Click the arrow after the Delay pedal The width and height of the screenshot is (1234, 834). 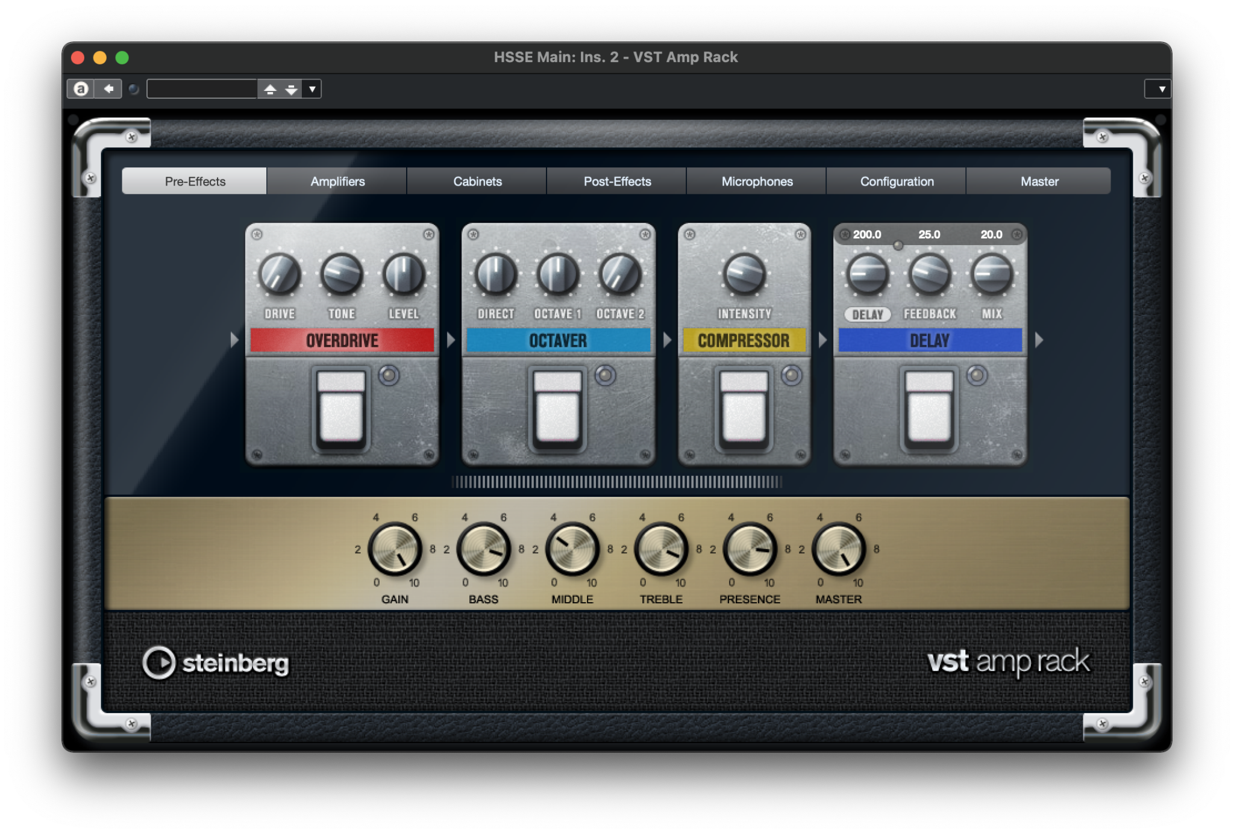tap(1039, 340)
